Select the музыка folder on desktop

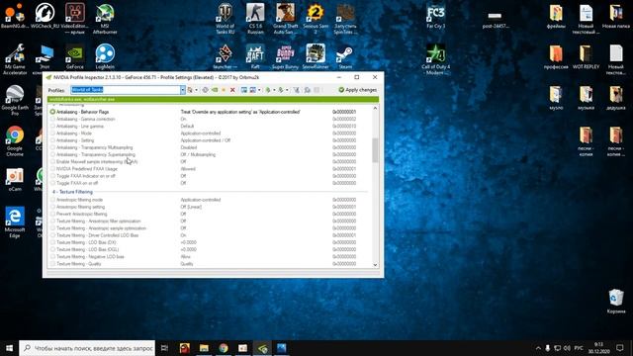coord(586,98)
